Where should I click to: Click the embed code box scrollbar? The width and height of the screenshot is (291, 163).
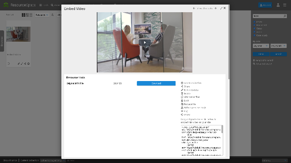point(222,129)
